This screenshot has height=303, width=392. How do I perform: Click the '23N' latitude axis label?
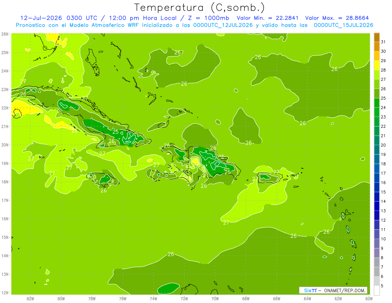click(x=5, y=89)
